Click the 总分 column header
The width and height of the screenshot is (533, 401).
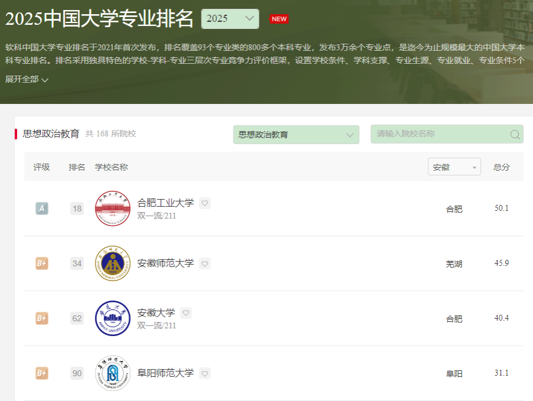coord(501,167)
